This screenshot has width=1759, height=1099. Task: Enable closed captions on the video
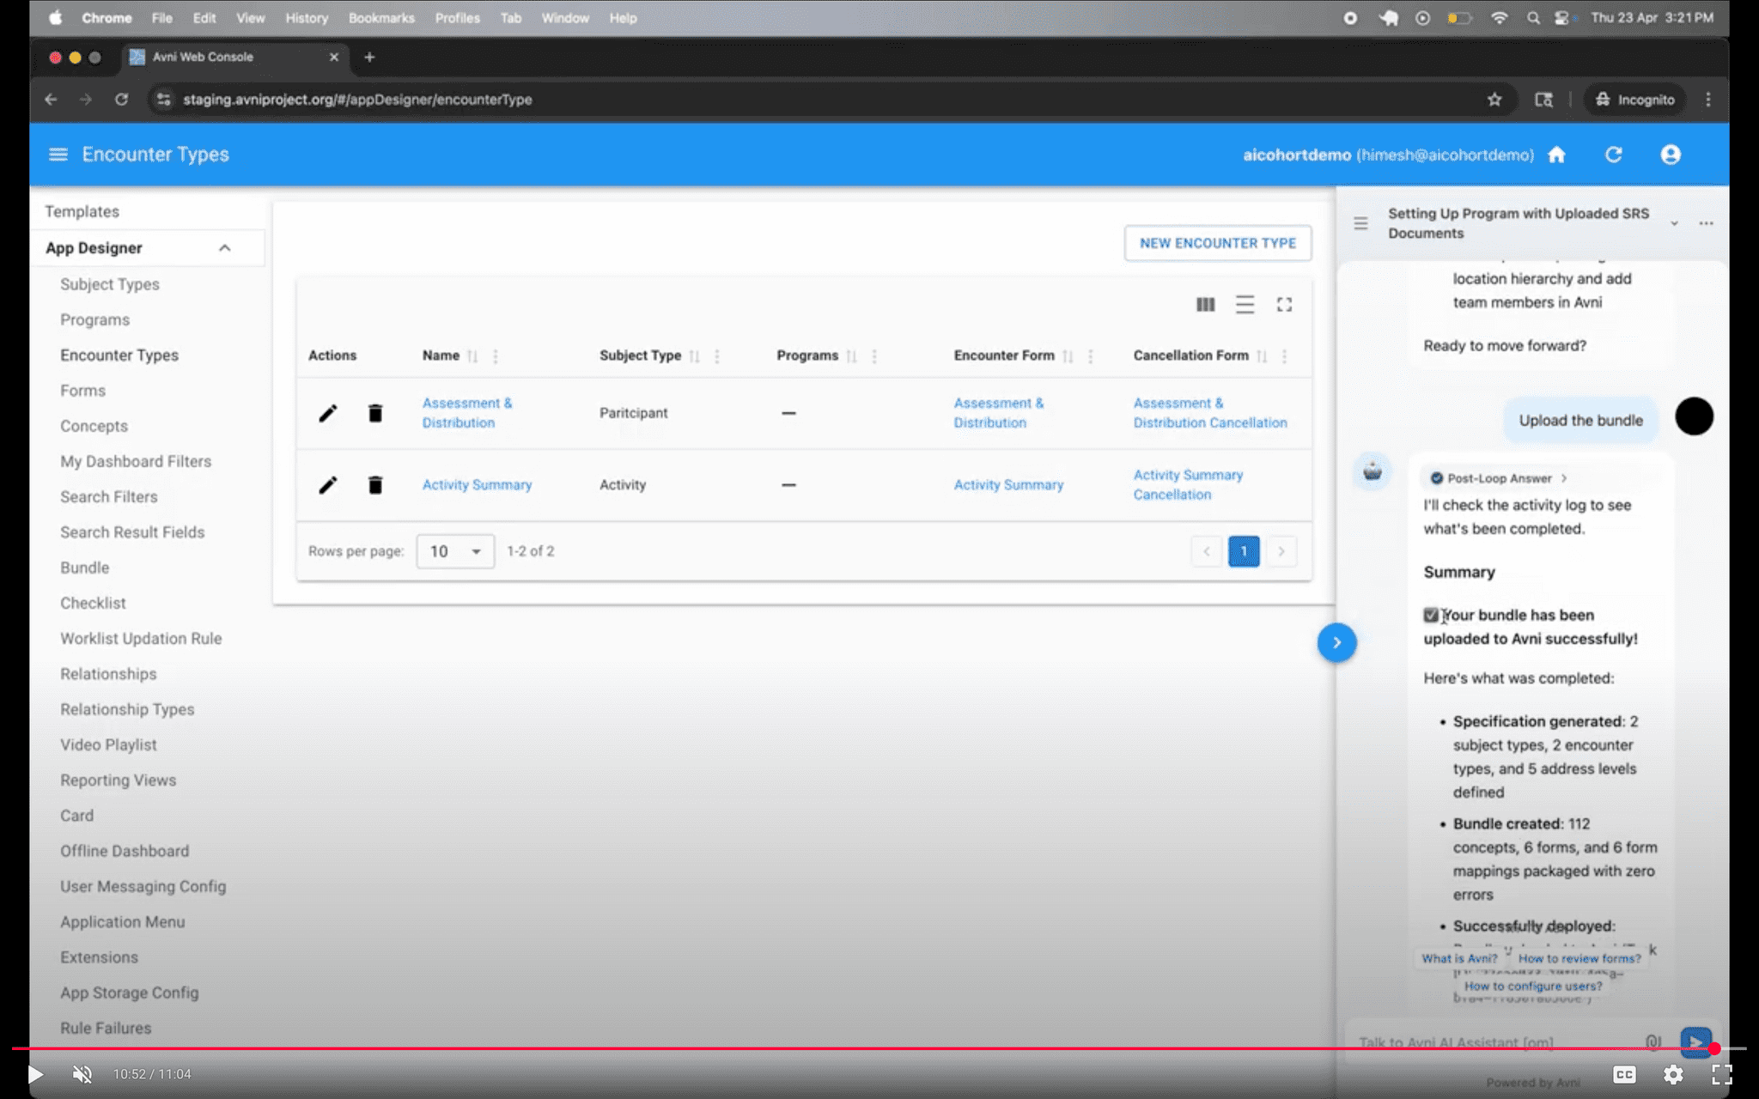click(1622, 1074)
